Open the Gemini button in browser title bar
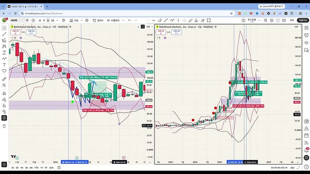 [271, 6]
